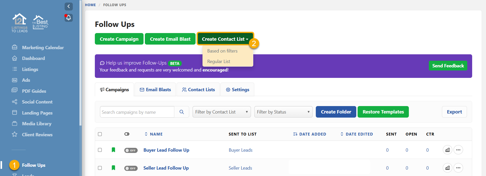Choose Based on filters option
The width and height of the screenshot is (486, 176).
coord(222,51)
